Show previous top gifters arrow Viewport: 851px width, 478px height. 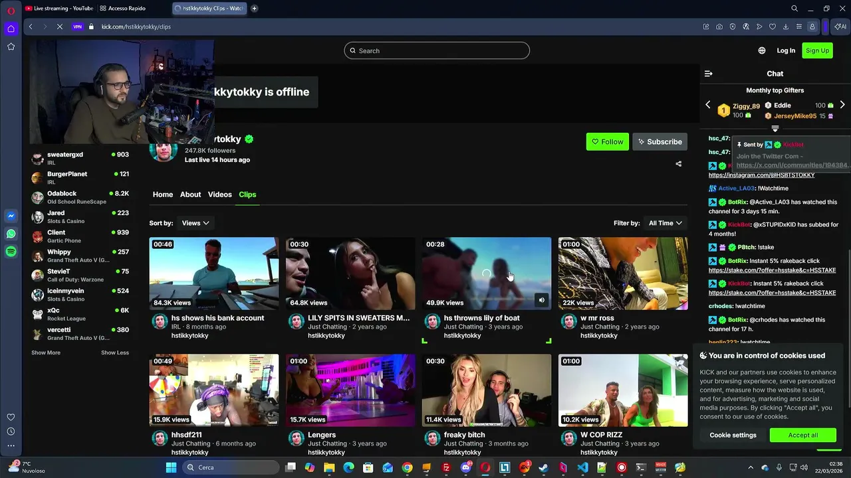pyautogui.click(x=708, y=105)
